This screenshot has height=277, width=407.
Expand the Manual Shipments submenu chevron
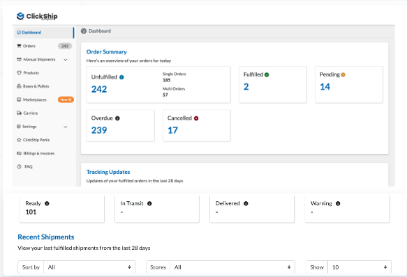click(x=66, y=60)
